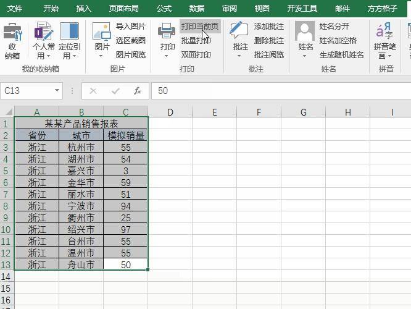This screenshot has height=309, width=411.
Task: Click the select-all corner triangle
Action: coord(9,112)
